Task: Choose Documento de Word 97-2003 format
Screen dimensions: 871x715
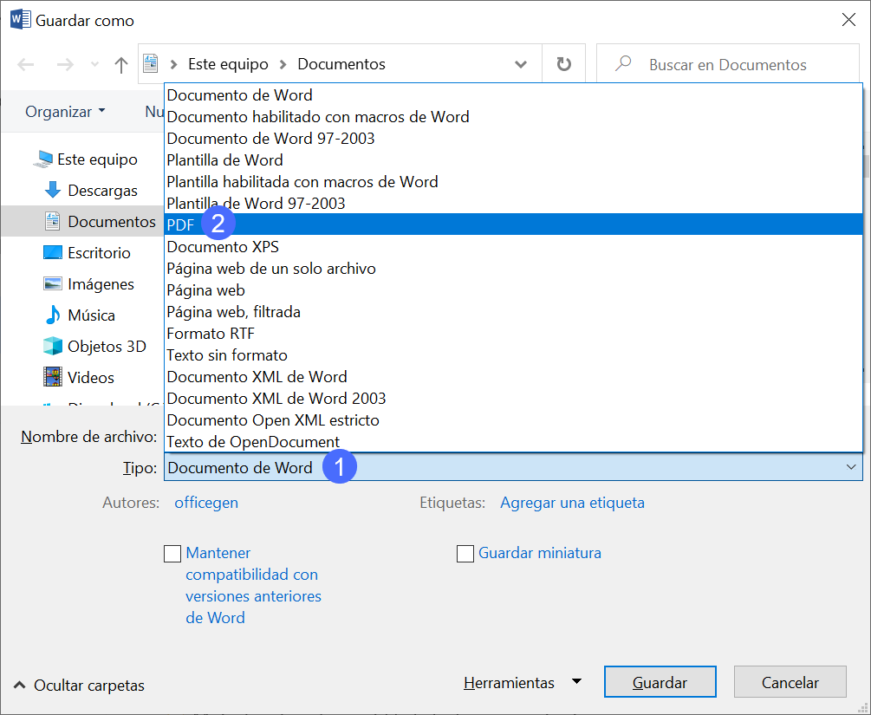Action: [513, 138]
